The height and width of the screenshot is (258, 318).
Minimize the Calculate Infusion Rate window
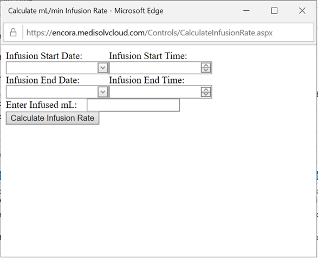pyautogui.click(x=246, y=10)
